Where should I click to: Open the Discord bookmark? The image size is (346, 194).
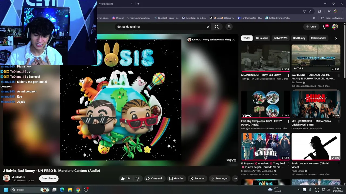pos(118,18)
